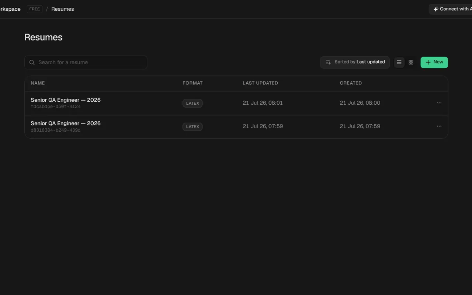This screenshot has height=295, width=472.
Task: Click the NAME column header
Action: [x=38, y=83]
